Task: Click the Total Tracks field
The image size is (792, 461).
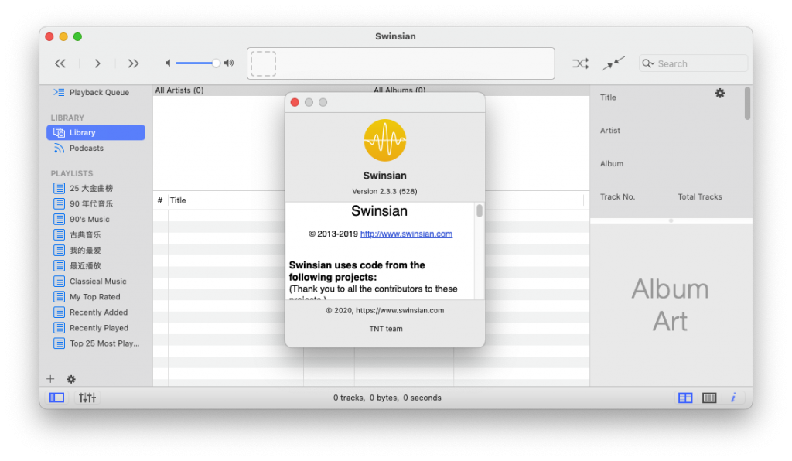Action: point(699,197)
